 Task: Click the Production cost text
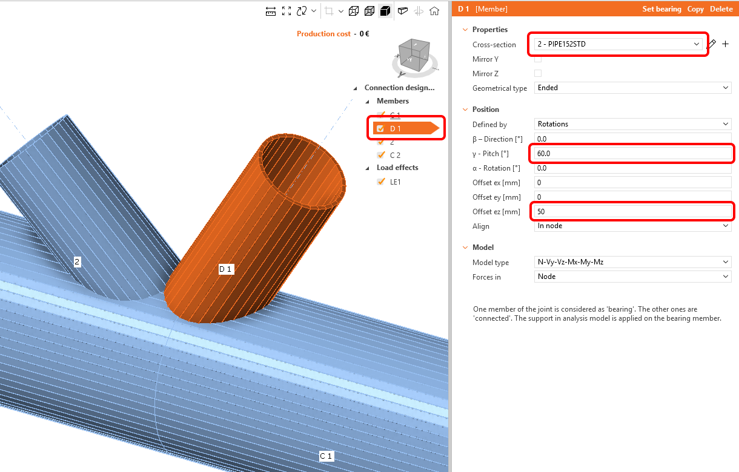pyautogui.click(x=323, y=34)
